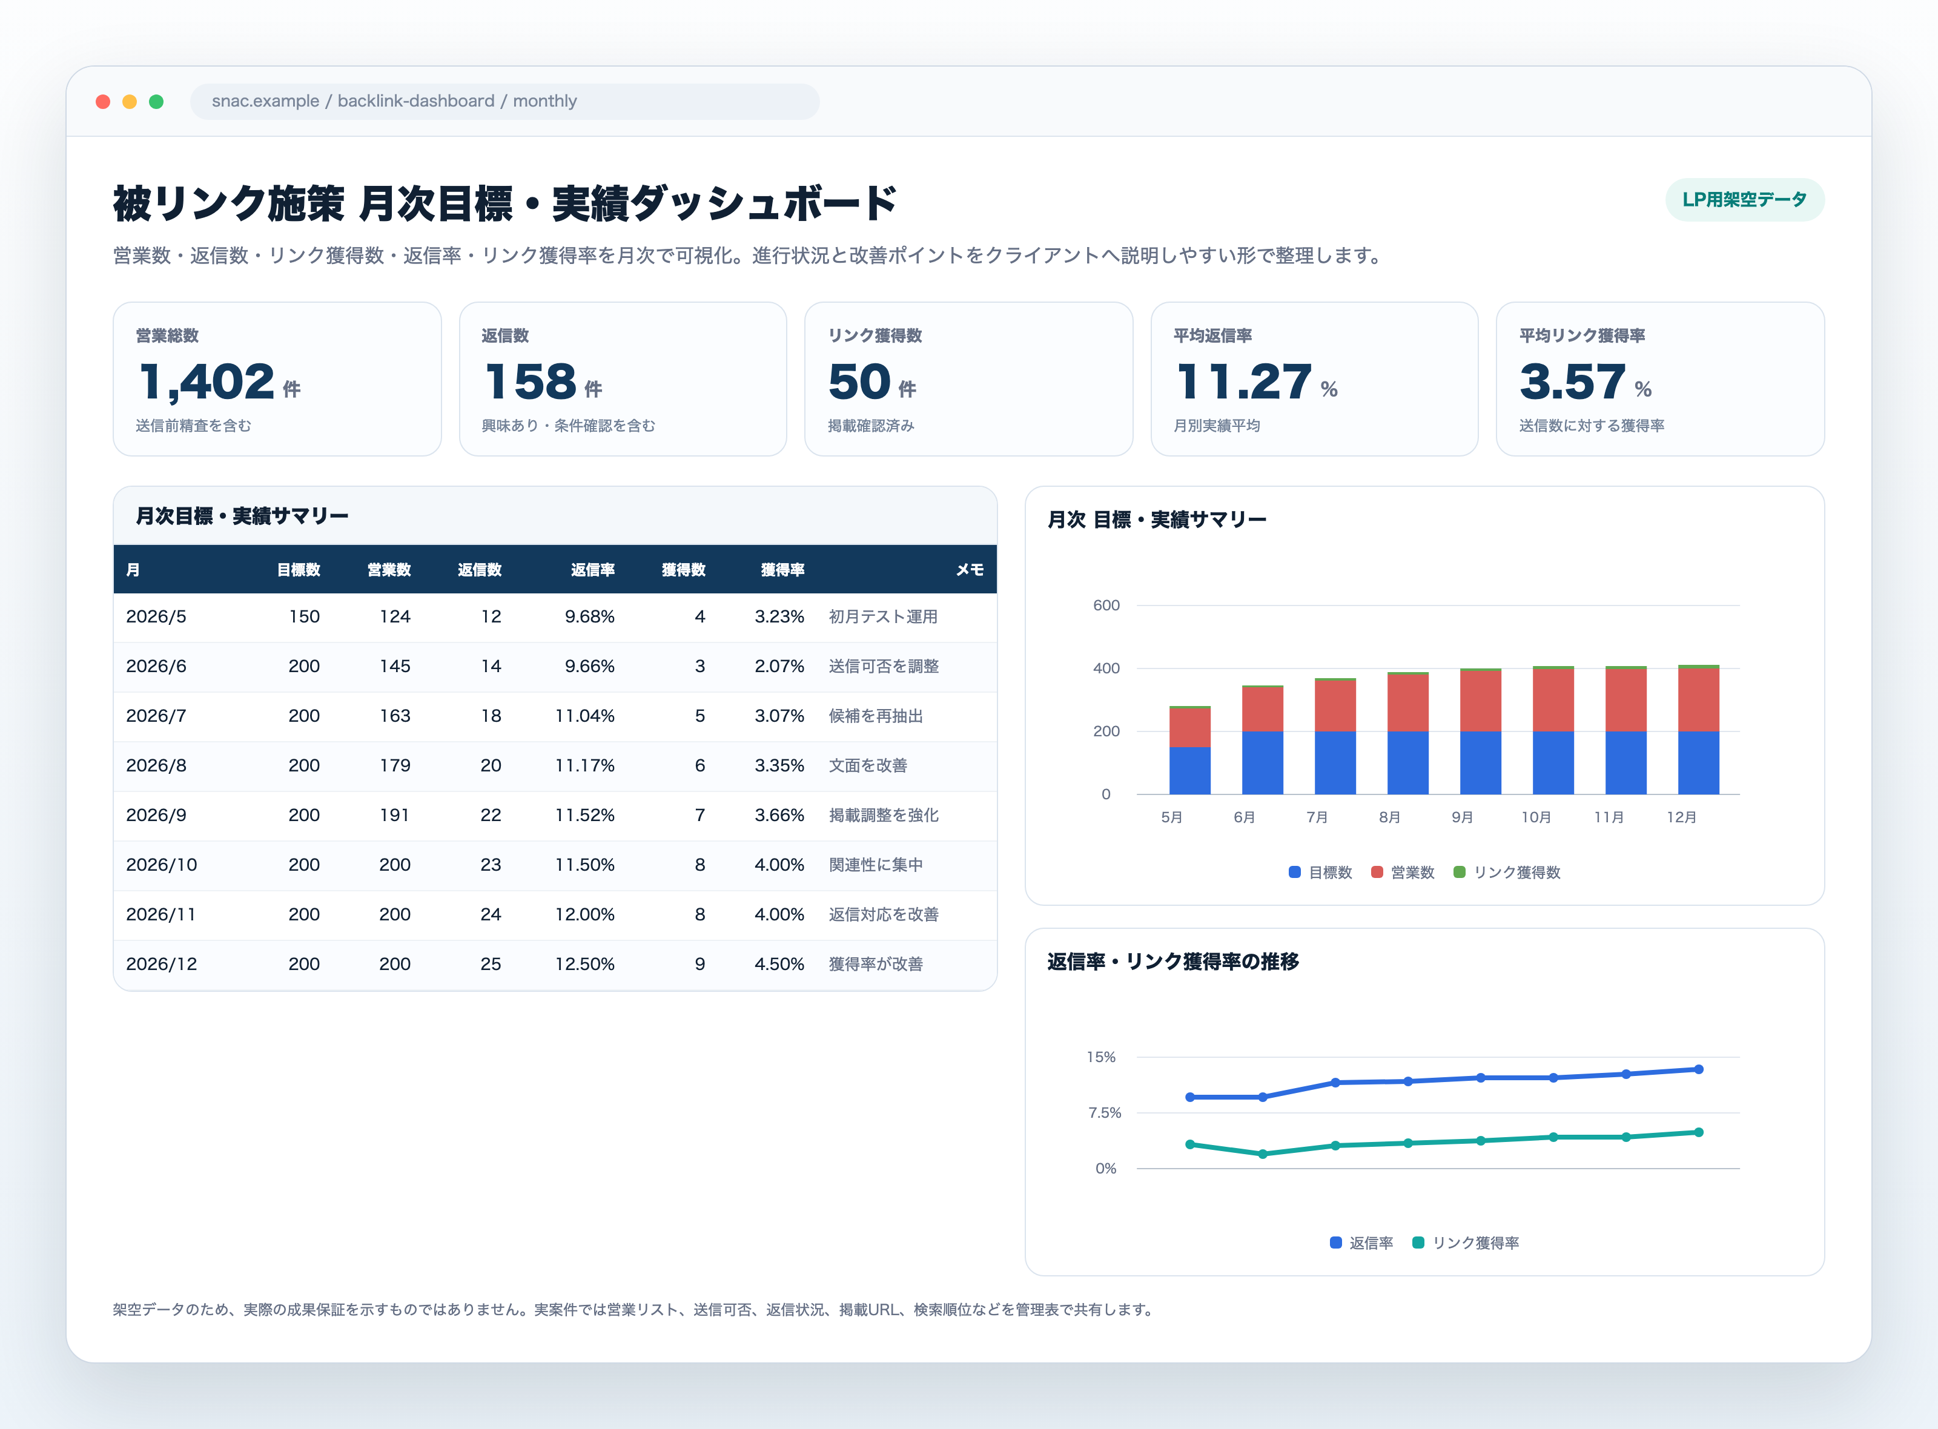Click the 獲得率が改善 memo
The width and height of the screenshot is (1938, 1429).
coord(876,963)
